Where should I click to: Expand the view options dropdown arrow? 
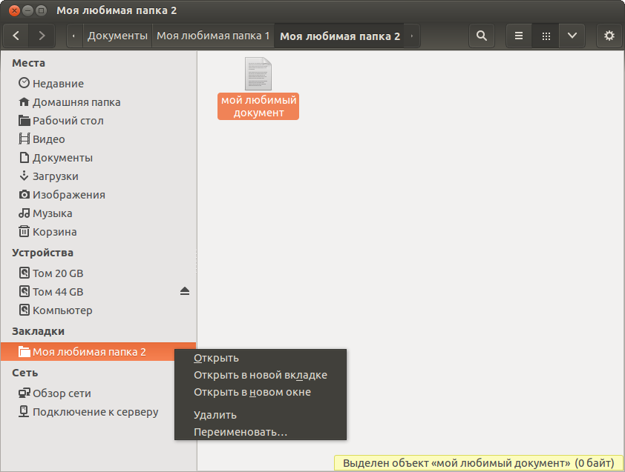pyautogui.click(x=572, y=36)
